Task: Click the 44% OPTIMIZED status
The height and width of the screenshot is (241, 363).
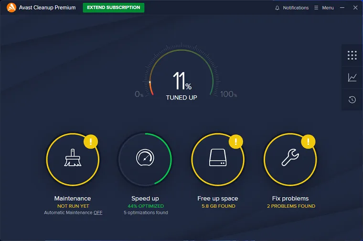Action: [146, 206]
